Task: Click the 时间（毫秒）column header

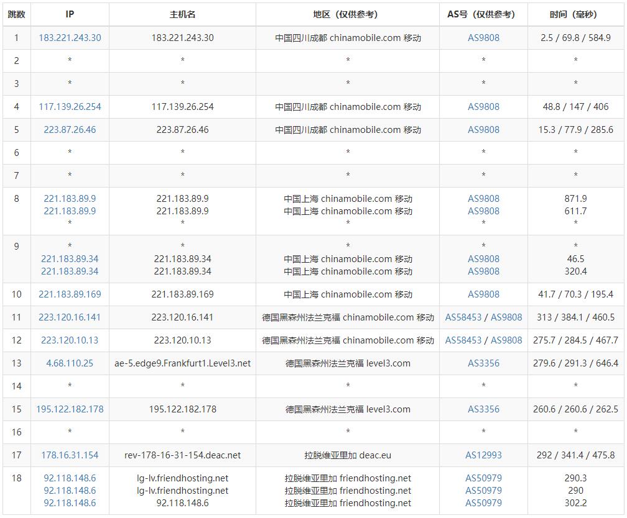Action: [x=575, y=15]
